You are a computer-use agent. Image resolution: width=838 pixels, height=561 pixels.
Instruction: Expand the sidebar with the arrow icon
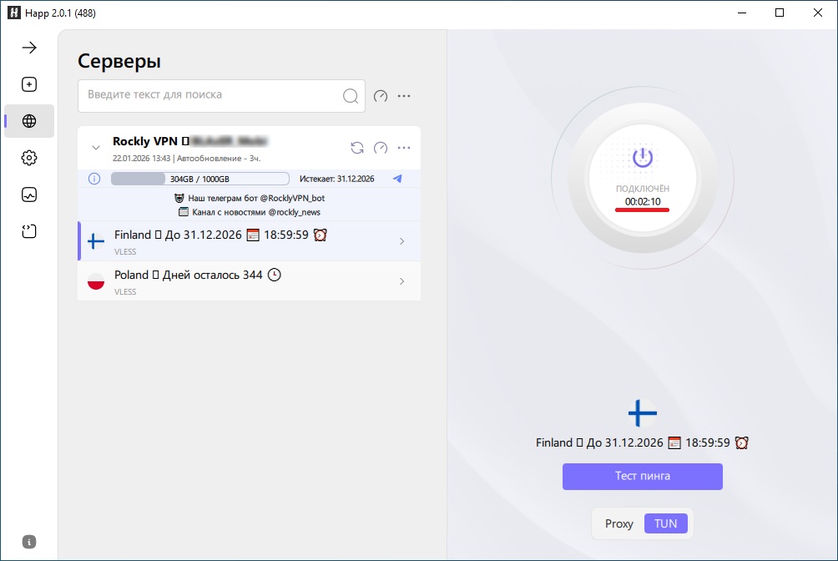coord(29,48)
